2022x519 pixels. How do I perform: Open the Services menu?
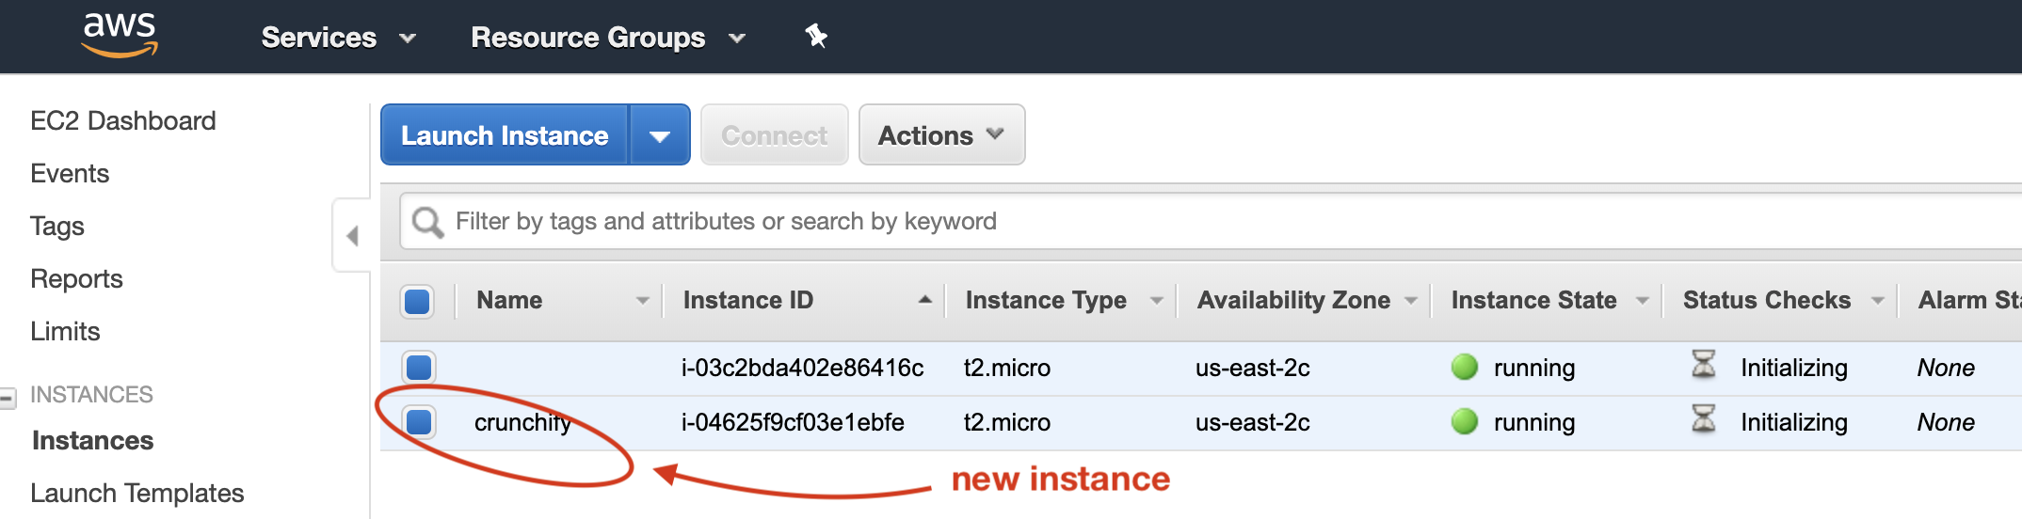click(x=337, y=38)
